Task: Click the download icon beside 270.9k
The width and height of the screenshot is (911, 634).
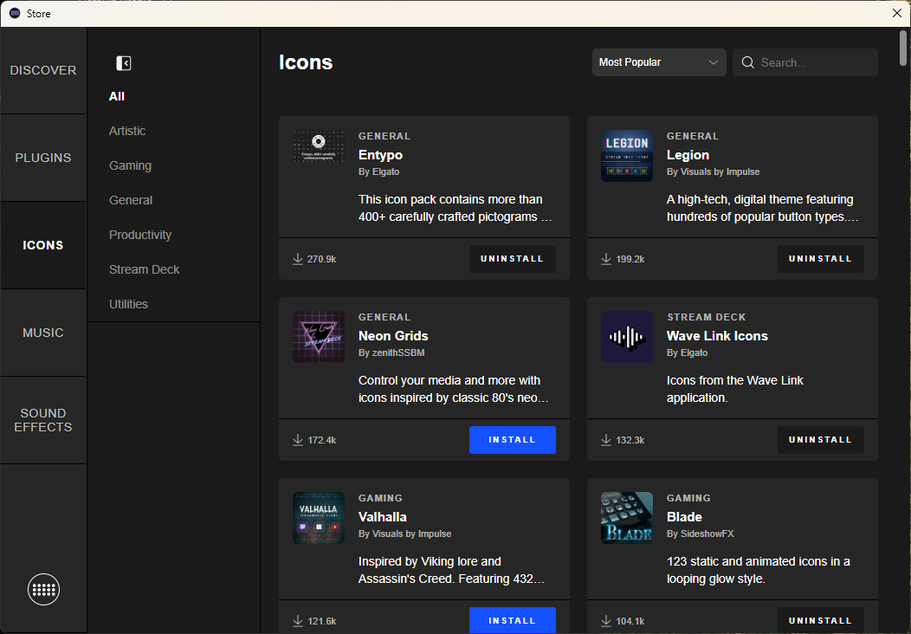Action: 298,259
